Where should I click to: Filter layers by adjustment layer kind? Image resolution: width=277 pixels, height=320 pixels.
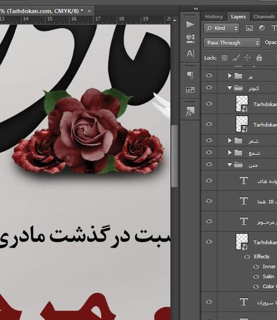pos(262,28)
